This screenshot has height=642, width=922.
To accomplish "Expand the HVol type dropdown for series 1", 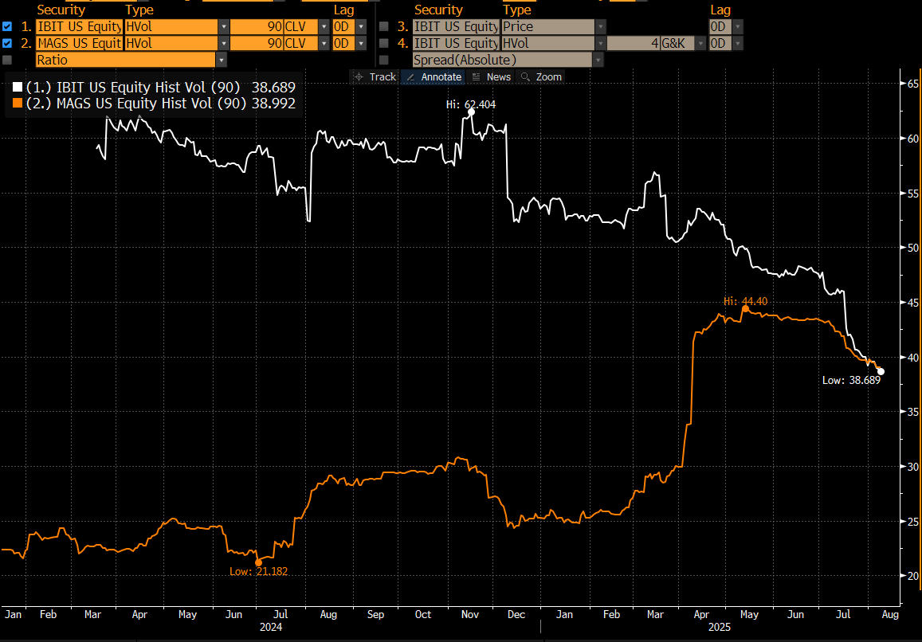I will click(223, 26).
